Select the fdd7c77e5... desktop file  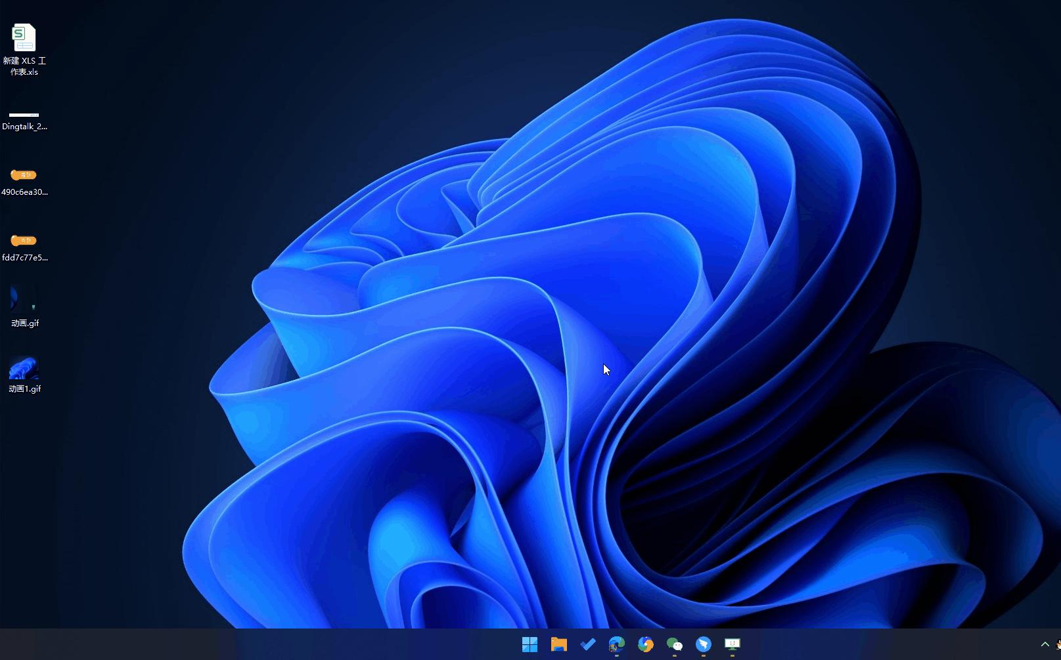pyautogui.click(x=24, y=241)
